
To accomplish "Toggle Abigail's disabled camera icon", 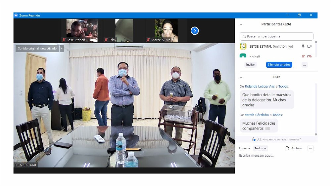I will [x=309, y=56].
